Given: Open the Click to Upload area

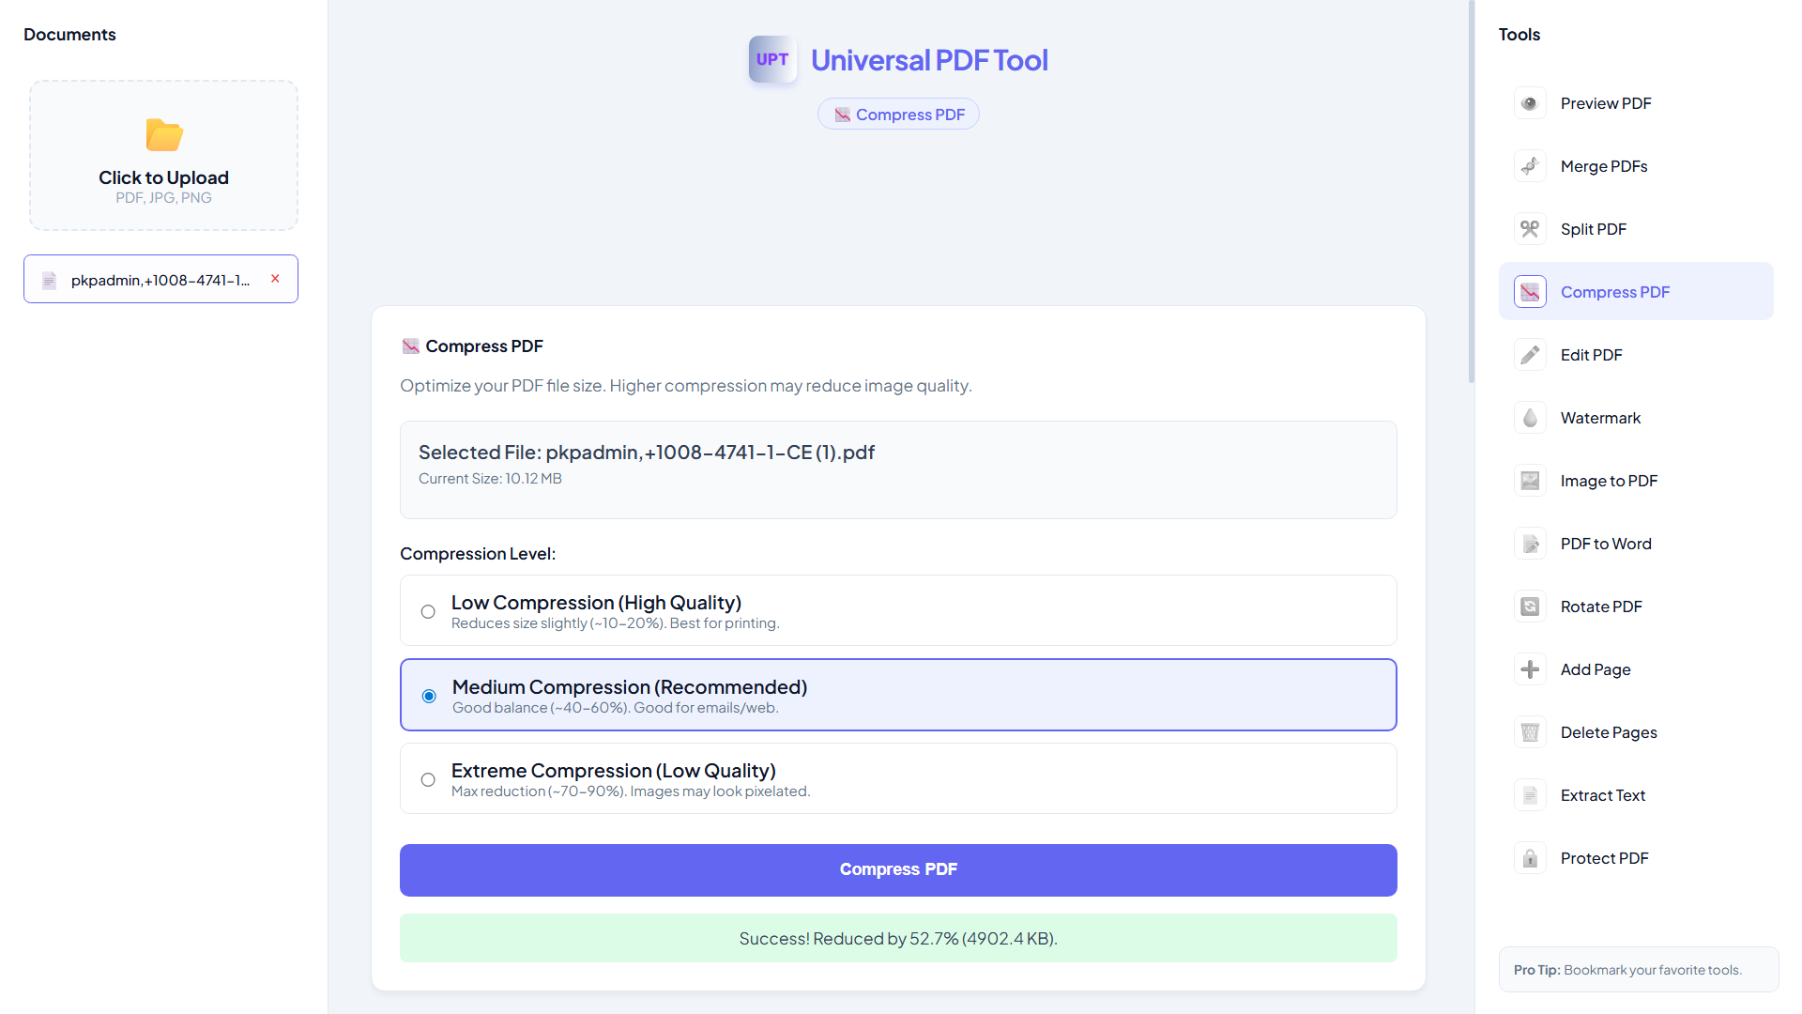Looking at the screenshot, I should [162, 155].
